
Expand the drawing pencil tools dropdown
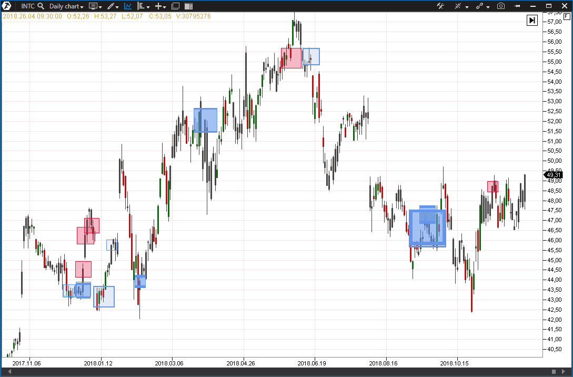(113, 6)
